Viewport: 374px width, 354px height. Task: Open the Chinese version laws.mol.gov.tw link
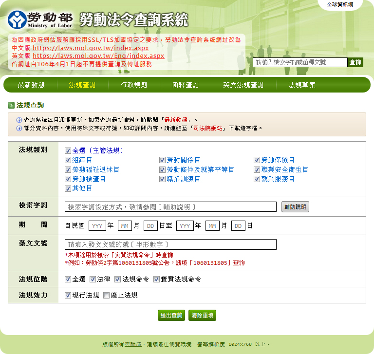coord(91,48)
